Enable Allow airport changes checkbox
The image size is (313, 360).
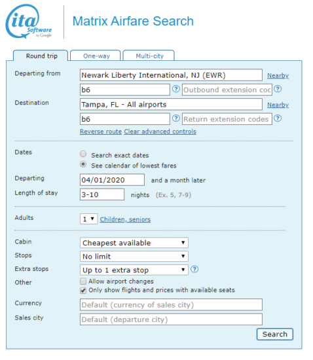point(83,281)
